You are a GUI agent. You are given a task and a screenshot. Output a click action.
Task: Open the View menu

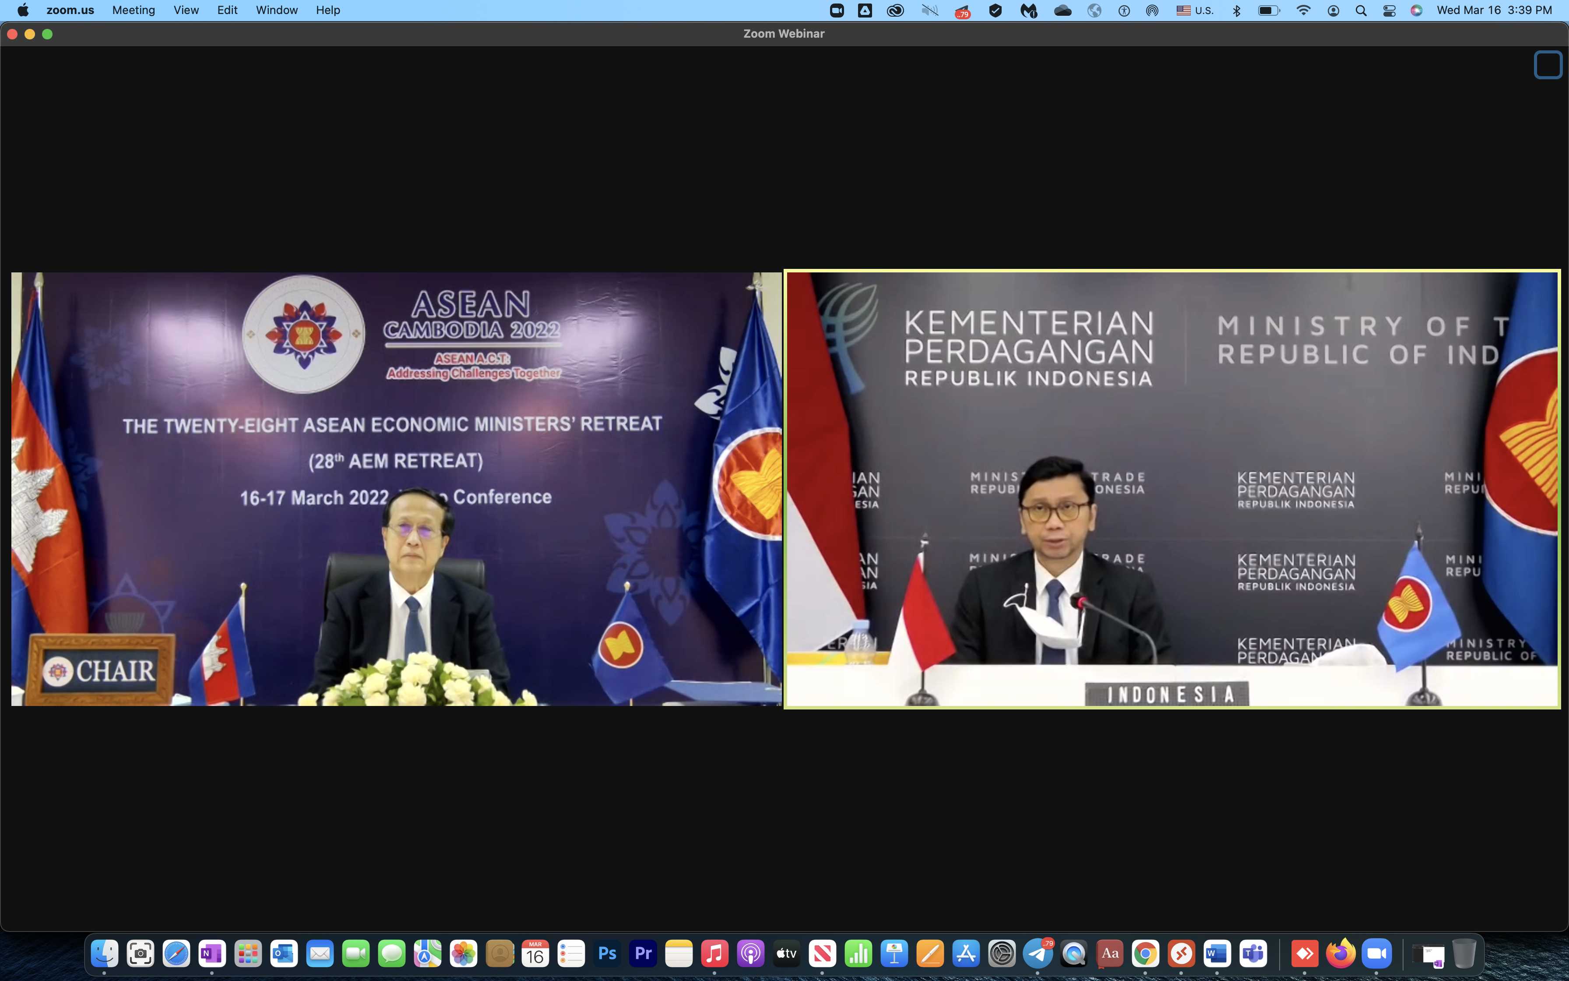coord(186,11)
